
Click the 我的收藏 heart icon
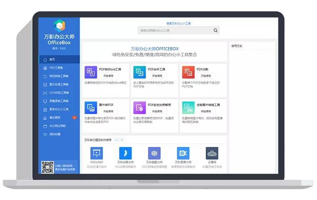pyautogui.click(x=45, y=134)
